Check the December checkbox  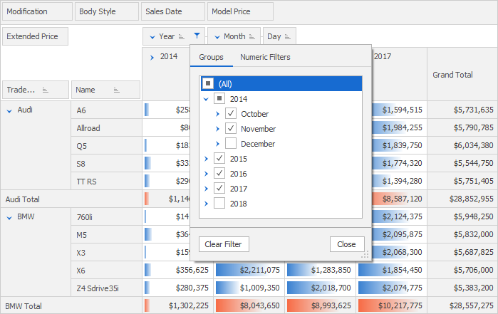point(231,144)
